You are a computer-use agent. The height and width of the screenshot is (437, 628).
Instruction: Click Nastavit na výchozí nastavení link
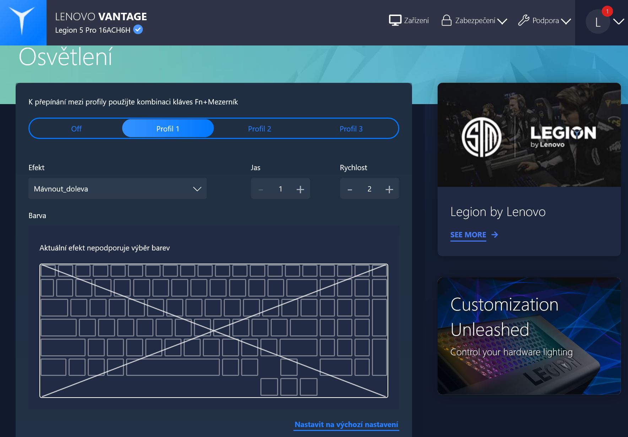[346, 425]
